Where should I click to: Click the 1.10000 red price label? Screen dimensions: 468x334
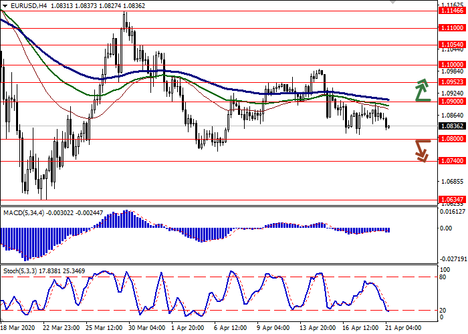451,65
